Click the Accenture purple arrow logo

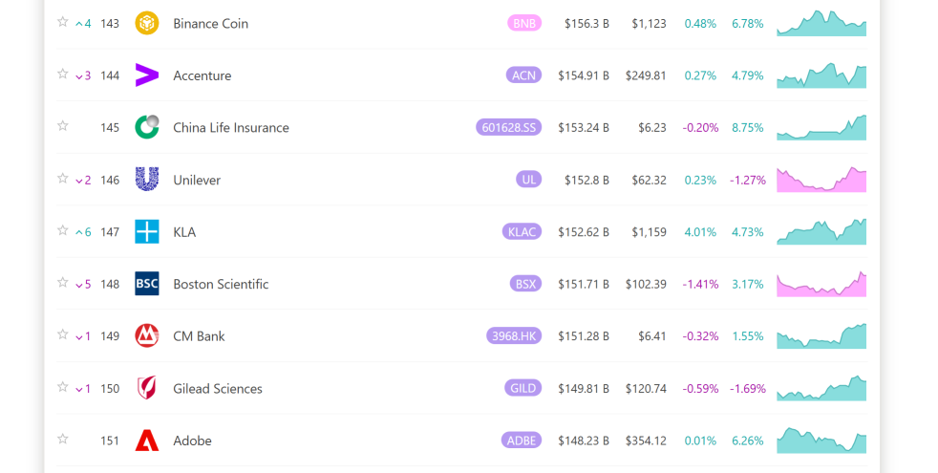click(146, 75)
